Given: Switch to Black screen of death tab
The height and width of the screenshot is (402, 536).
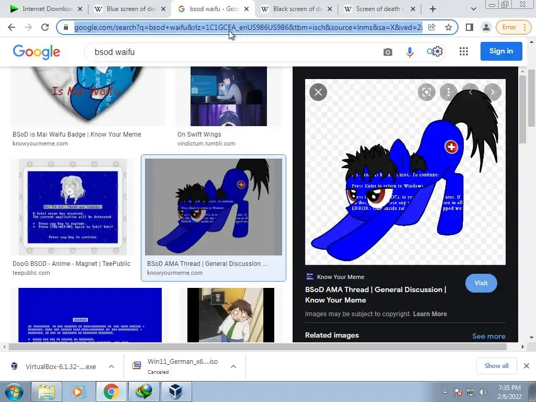Looking at the screenshot, I should pyautogui.click(x=293, y=9).
